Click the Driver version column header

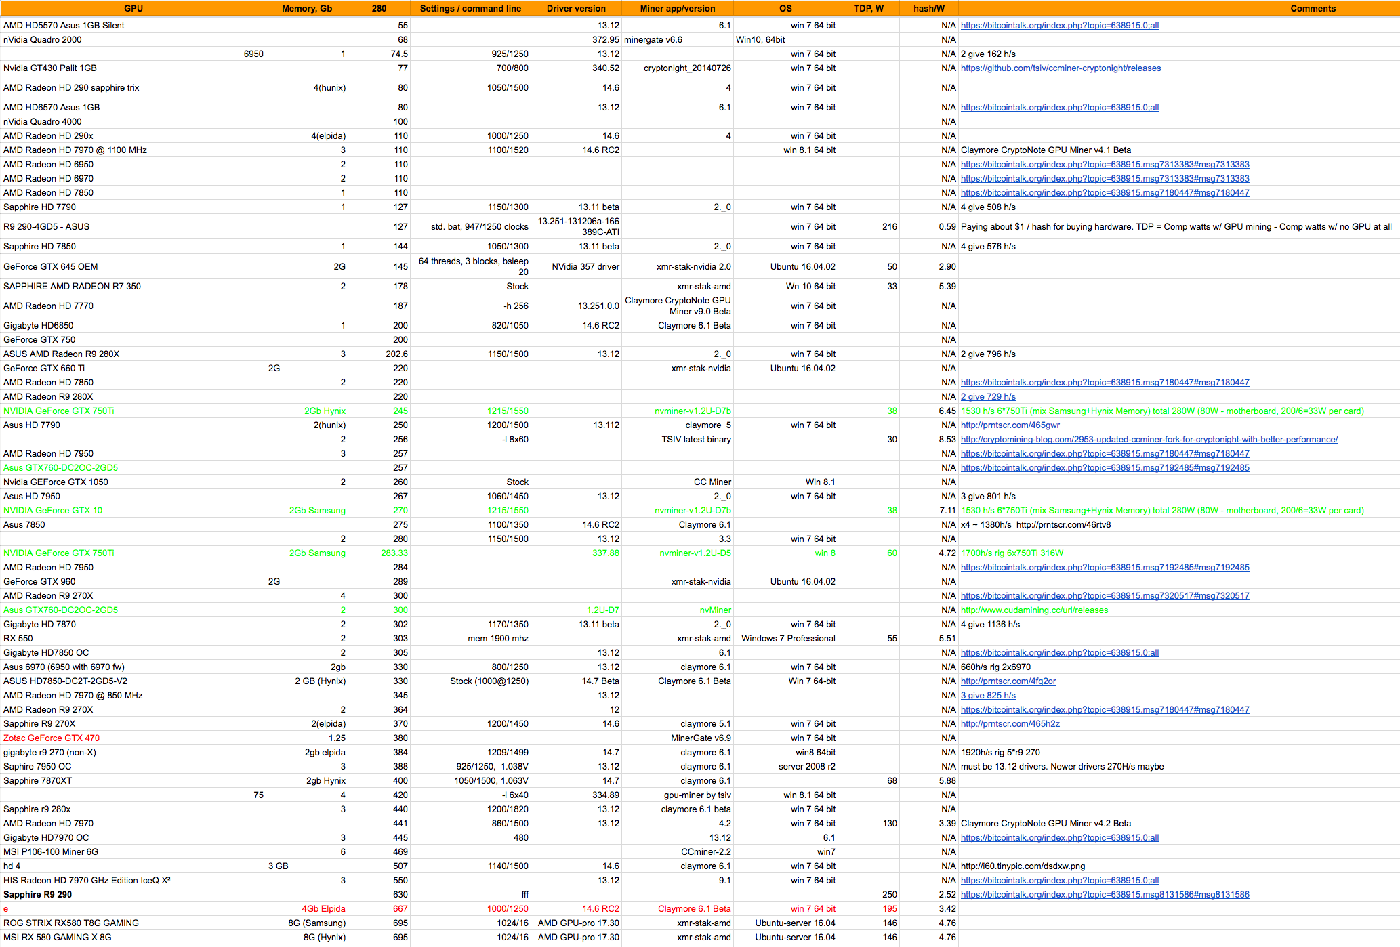tap(576, 8)
